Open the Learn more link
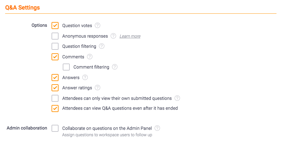The height and width of the screenshot is (142, 296). 130,36
